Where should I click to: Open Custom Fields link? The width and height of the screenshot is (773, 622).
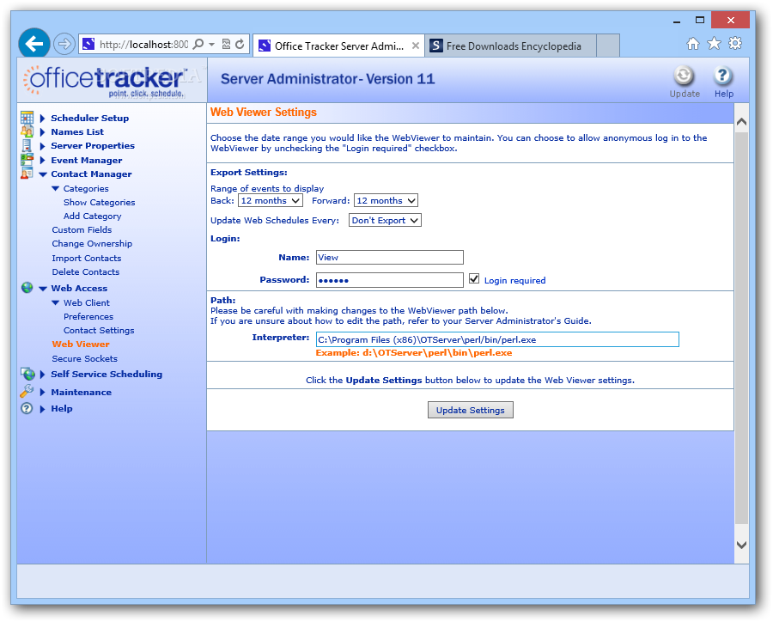pyautogui.click(x=82, y=230)
